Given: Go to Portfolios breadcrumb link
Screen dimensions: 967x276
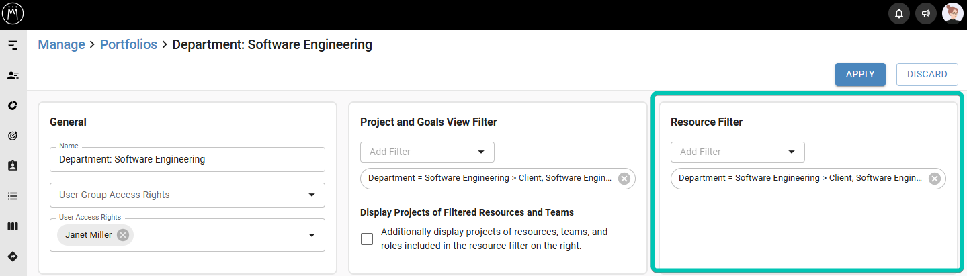Looking at the screenshot, I should [x=128, y=45].
